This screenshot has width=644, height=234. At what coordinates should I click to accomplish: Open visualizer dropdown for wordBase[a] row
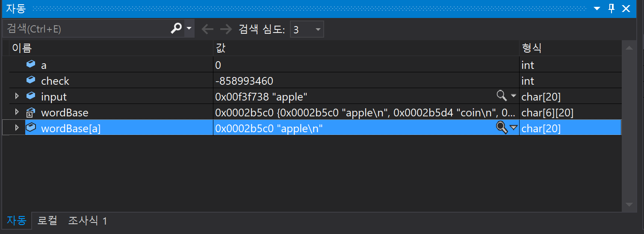point(514,128)
